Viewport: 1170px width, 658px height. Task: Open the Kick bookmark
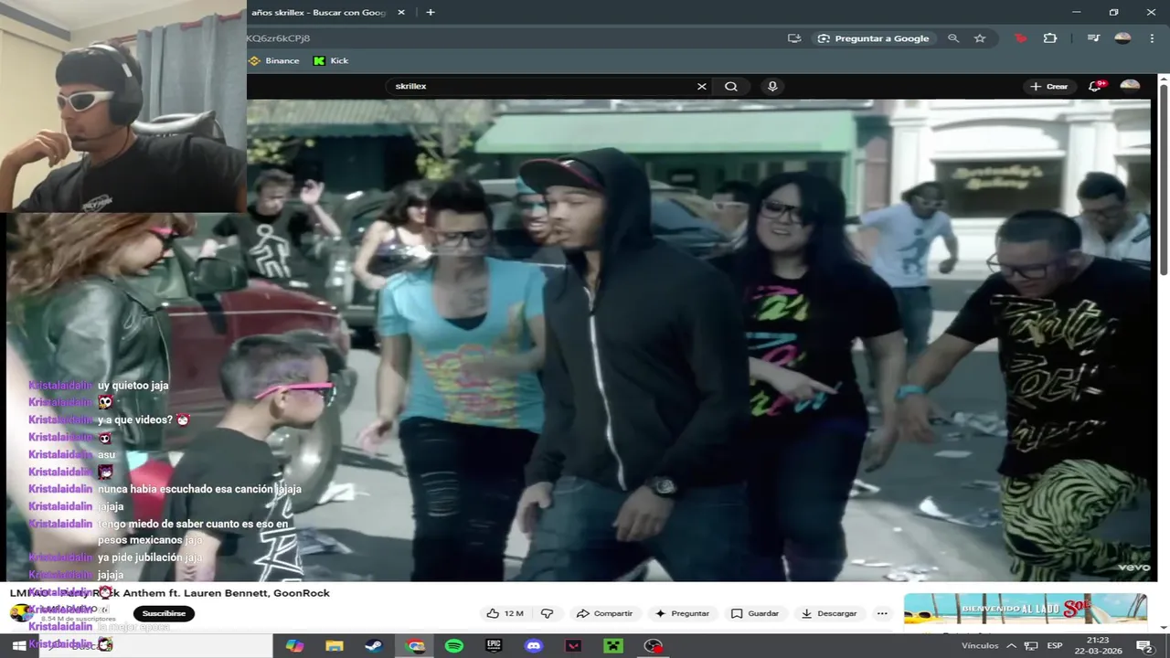(331, 61)
